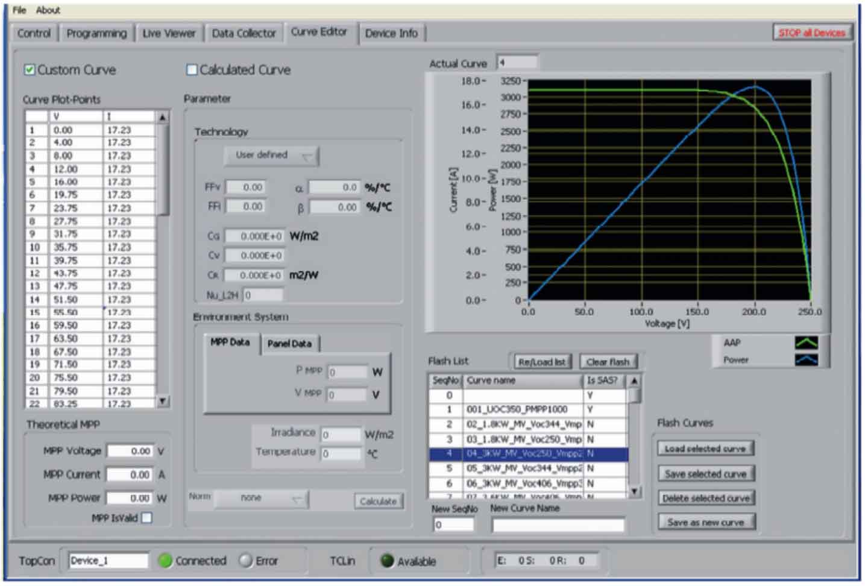Click the FFi value field
Image resolution: width=865 pixels, height=586 pixels.
click(245, 206)
